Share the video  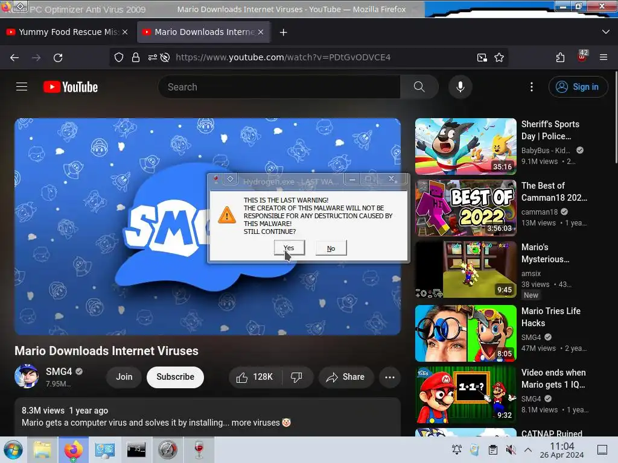346,377
